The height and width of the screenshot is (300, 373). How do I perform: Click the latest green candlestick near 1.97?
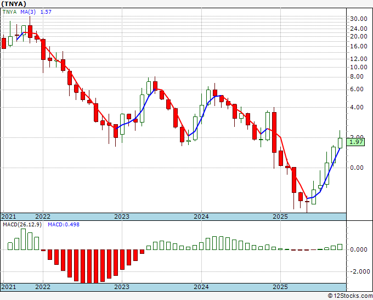coord(340,143)
